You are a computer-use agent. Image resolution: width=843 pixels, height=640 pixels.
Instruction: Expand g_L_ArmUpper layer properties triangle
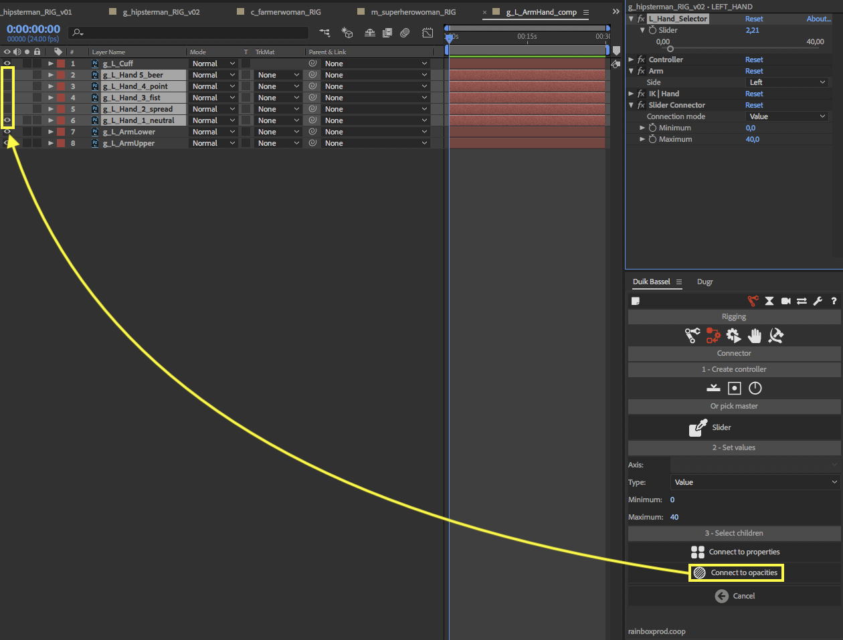click(x=50, y=143)
